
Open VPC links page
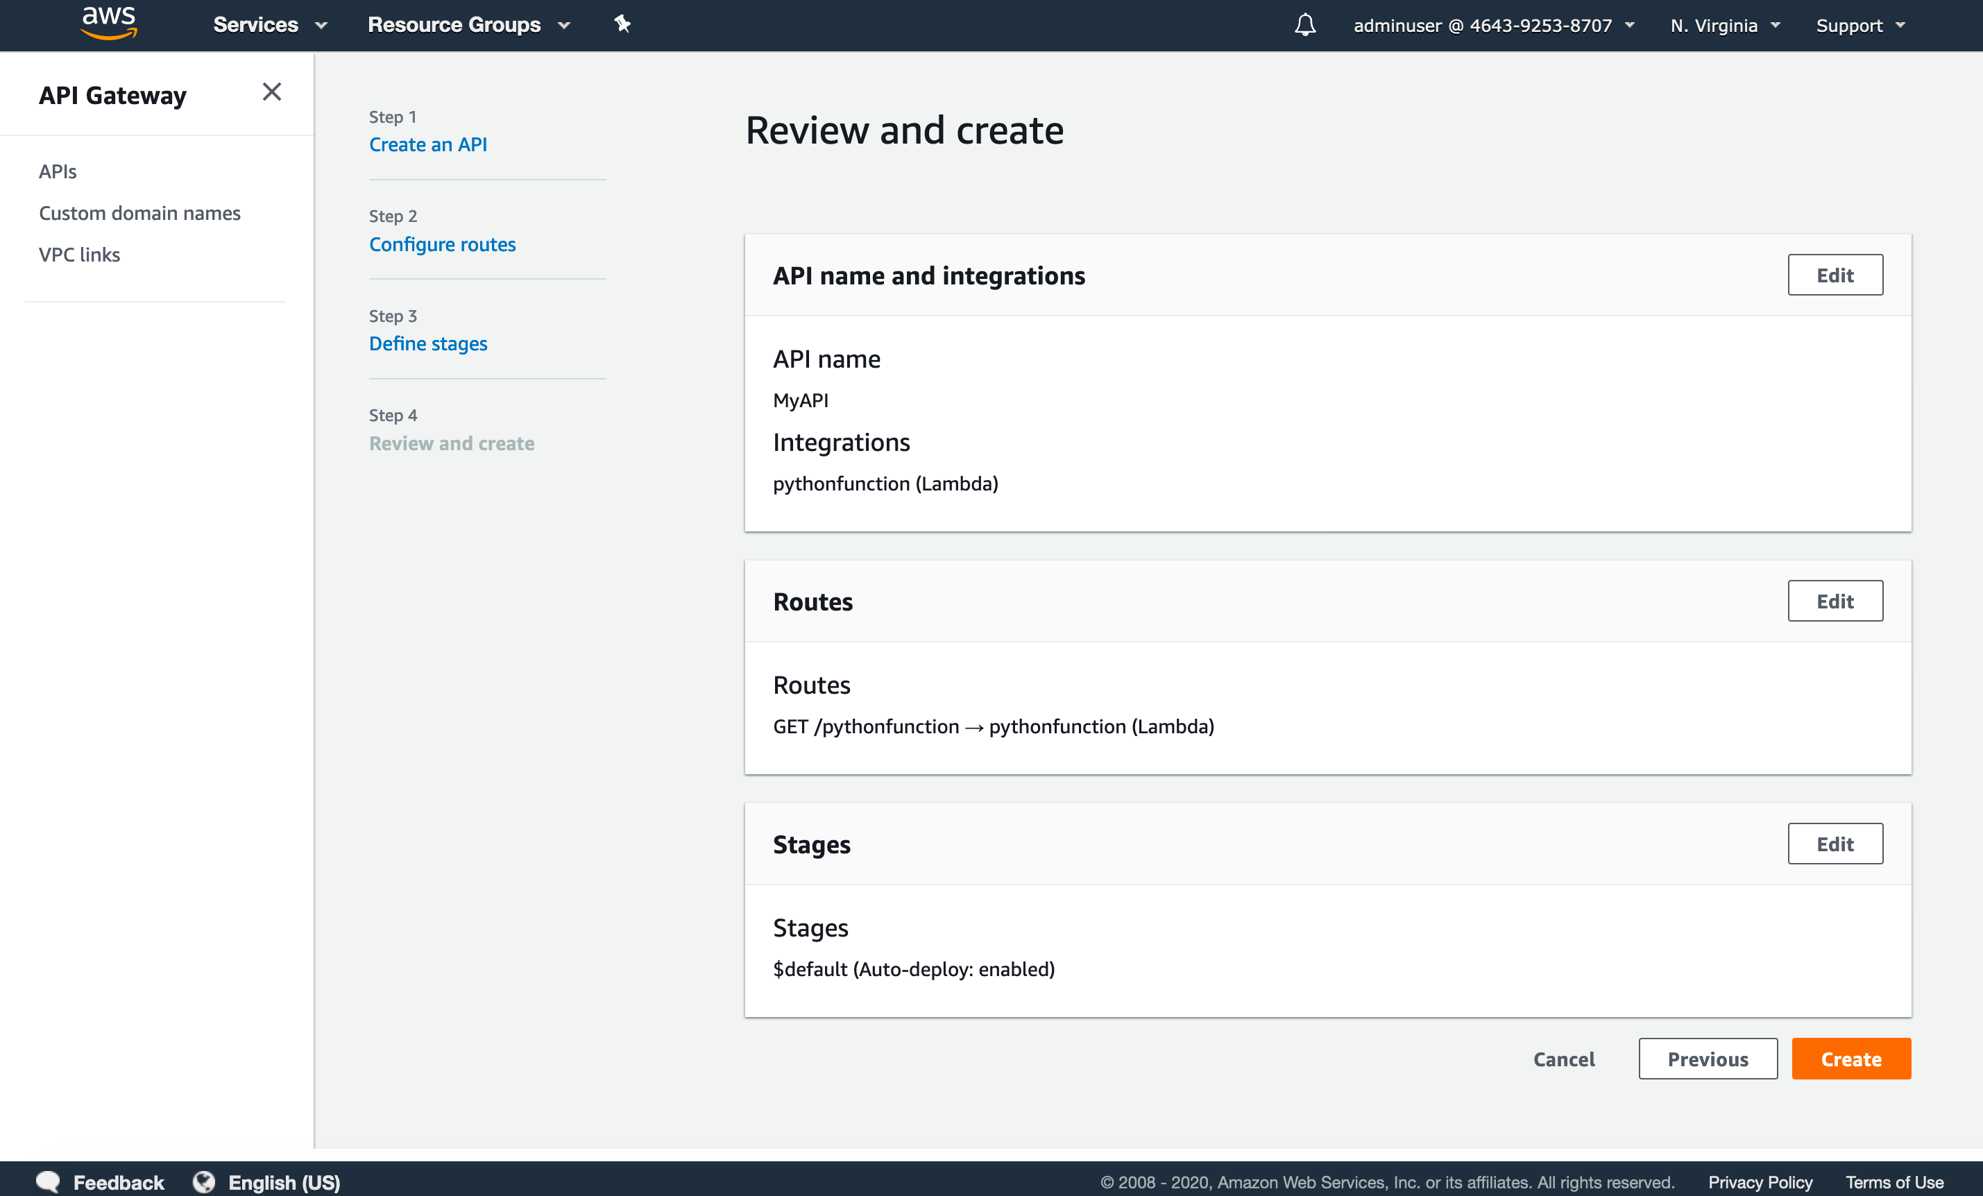(79, 255)
